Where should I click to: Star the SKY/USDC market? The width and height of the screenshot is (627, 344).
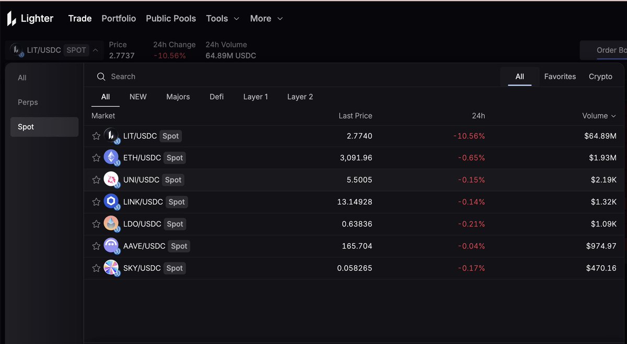click(x=96, y=268)
